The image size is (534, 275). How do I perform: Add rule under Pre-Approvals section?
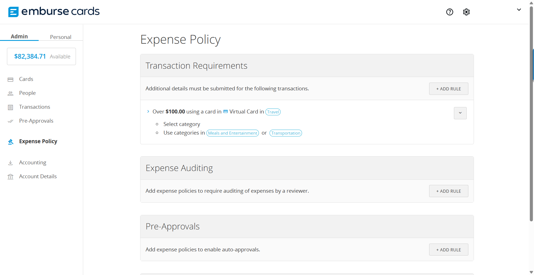click(x=448, y=250)
